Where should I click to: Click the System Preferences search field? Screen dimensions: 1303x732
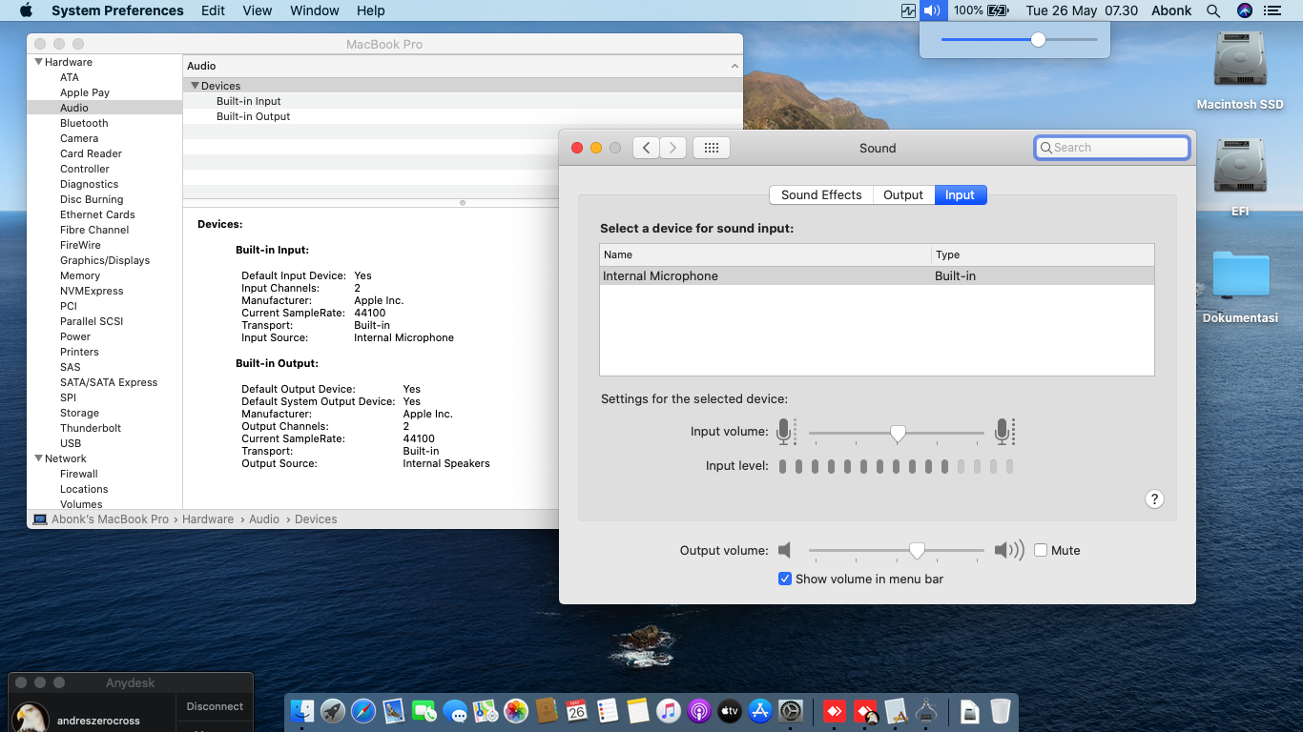pyautogui.click(x=1112, y=148)
